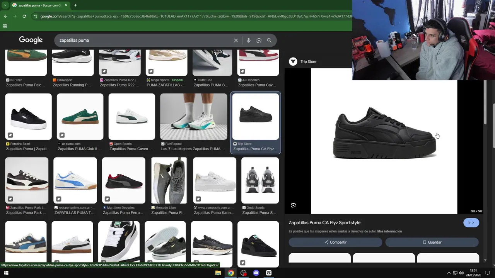This screenshot has width=495, height=278.
Task: Open the apps grid icon in bookmarks bar
Action: [5, 26]
